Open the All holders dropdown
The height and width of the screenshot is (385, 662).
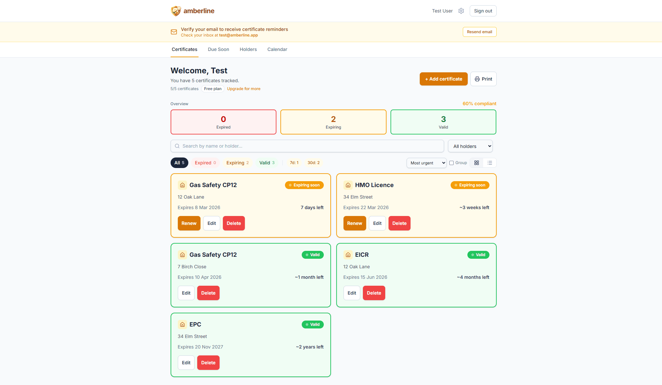click(470, 146)
